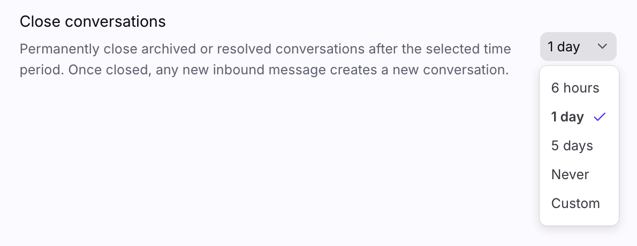Click the word "hours" in the first option
This screenshot has height=246, width=637.
581,88
